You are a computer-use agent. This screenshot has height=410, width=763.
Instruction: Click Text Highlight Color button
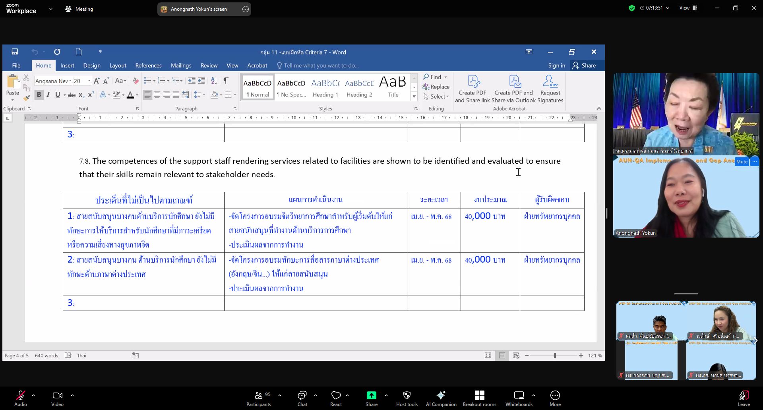coord(116,95)
